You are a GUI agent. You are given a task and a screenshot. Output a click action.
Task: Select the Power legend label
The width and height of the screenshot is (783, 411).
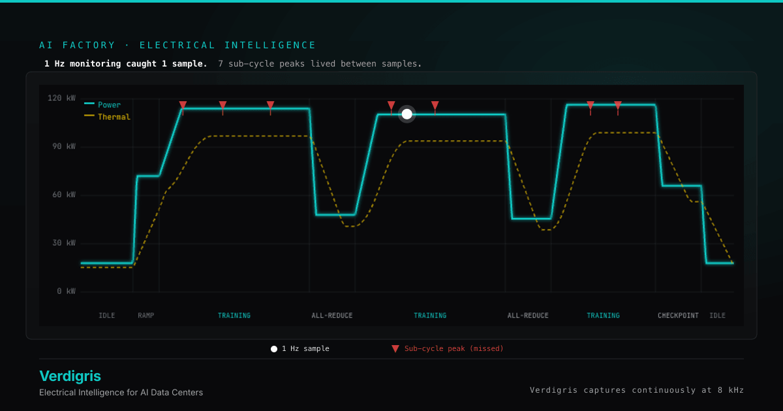(x=110, y=104)
